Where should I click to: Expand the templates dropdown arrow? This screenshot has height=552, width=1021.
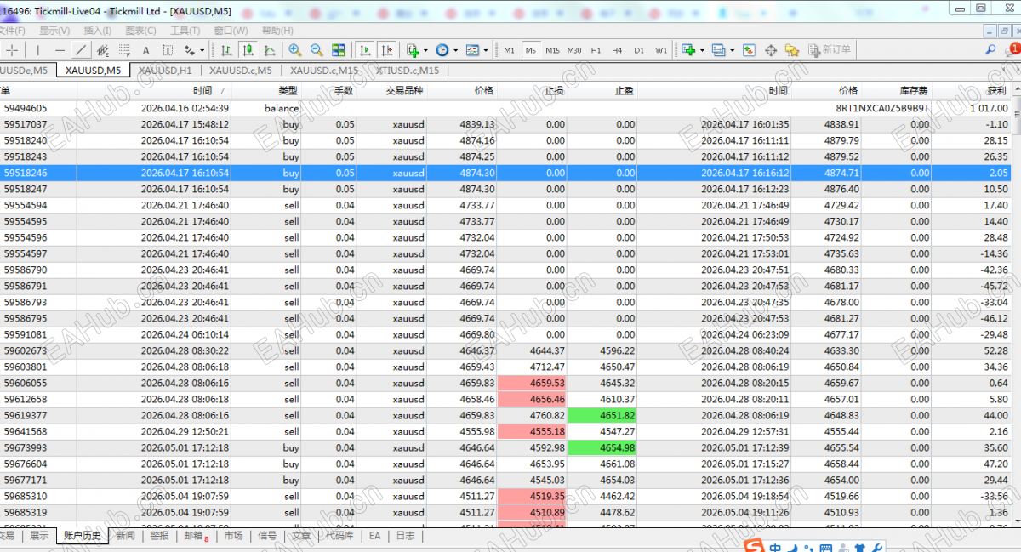coord(486,50)
